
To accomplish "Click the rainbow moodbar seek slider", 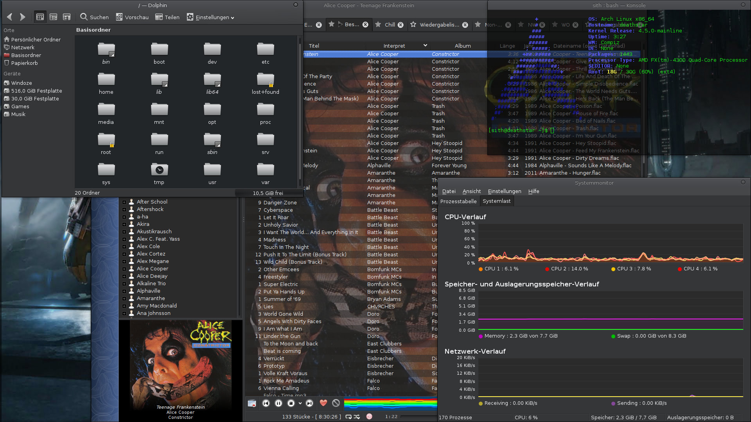I will 390,403.
